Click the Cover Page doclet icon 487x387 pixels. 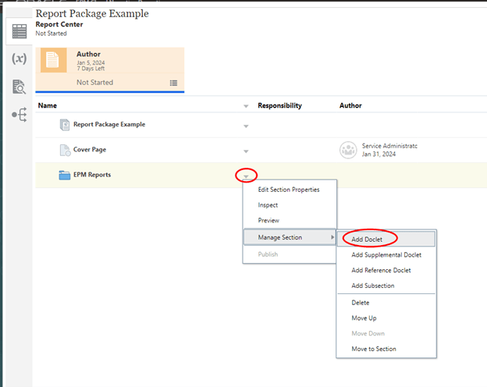click(x=66, y=150)
